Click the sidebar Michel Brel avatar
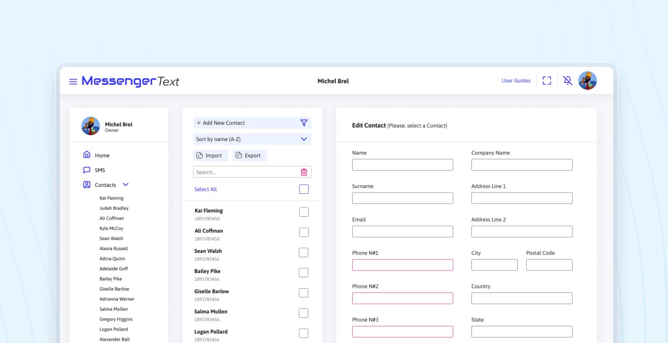The width and height of the screenshot is (668, 343). [x=91, y=126]
